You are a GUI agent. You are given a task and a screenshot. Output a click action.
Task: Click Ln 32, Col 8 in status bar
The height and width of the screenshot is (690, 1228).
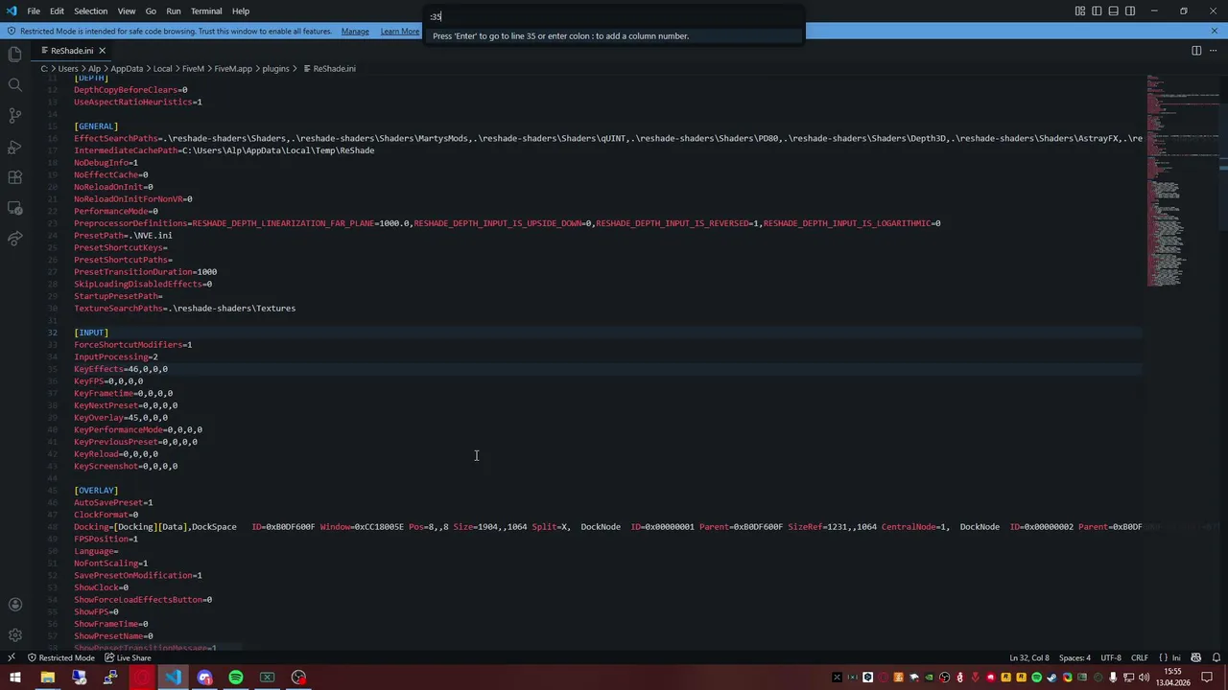click(x=1029, y=658)
